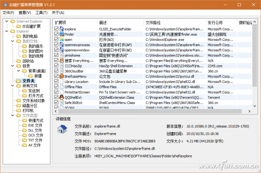This screenshot has height=173, width=261.
Task: Click the Internet Explorer folder icon
Action: tap(13, 21)
